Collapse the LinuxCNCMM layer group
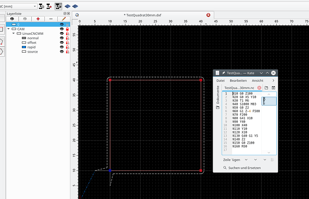 [x=13, y=33]
